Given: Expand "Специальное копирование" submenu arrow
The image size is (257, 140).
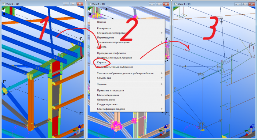Looking at the screenshot, I should pos(162,33).
